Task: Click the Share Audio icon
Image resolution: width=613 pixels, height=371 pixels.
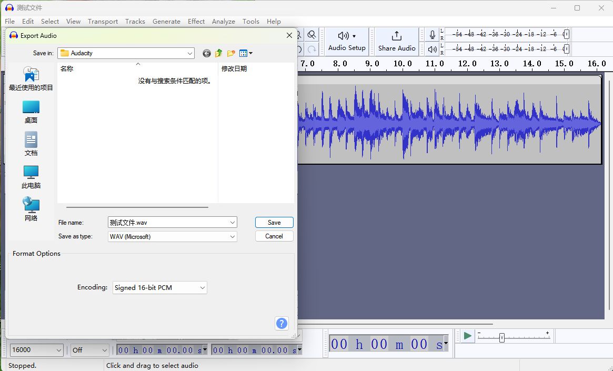Action: pyautogui.click(x=397, y=41)
